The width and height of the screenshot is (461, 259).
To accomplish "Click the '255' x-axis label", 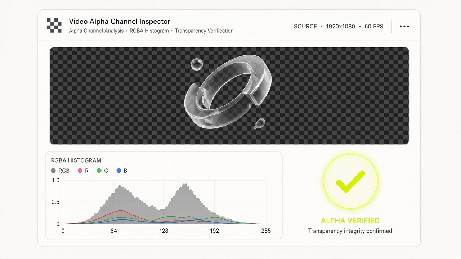I will click(266, 231).
